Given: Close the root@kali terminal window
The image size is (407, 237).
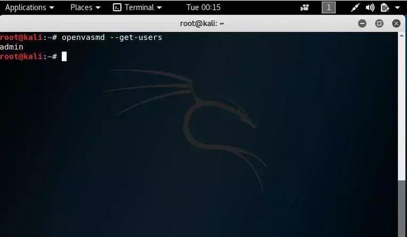Looking at the screenshot, I should [x=396, y=24].
